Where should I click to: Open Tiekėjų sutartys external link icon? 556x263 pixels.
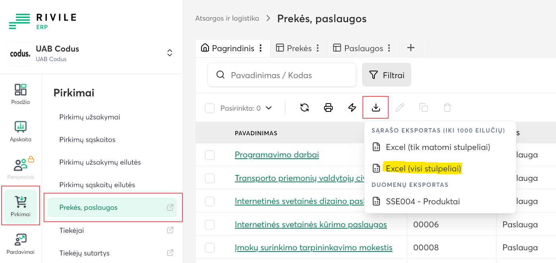(170, 253)
